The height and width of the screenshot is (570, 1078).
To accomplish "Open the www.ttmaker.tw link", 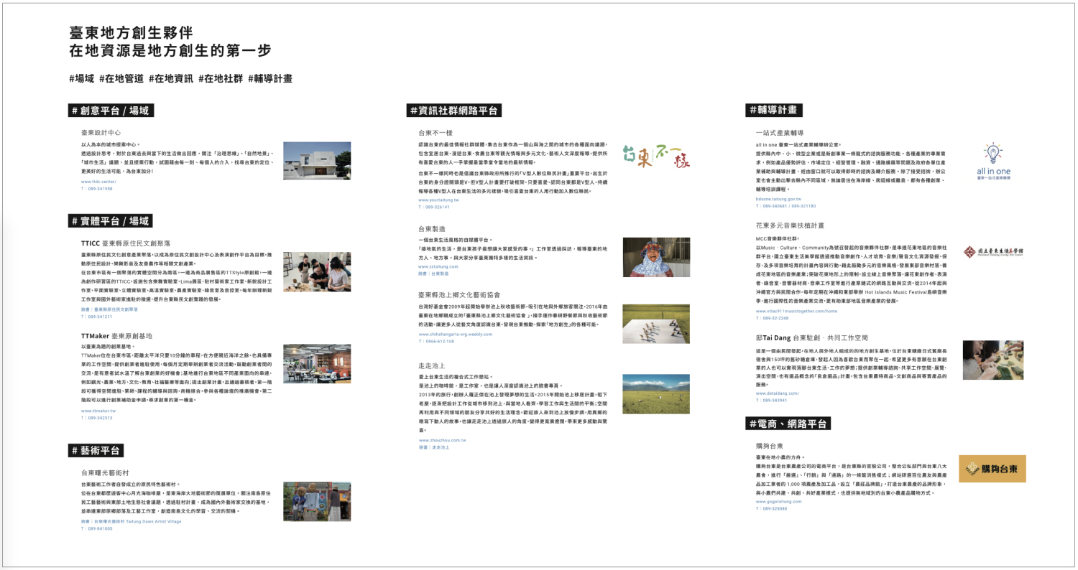I will click(x=98, y=411).
